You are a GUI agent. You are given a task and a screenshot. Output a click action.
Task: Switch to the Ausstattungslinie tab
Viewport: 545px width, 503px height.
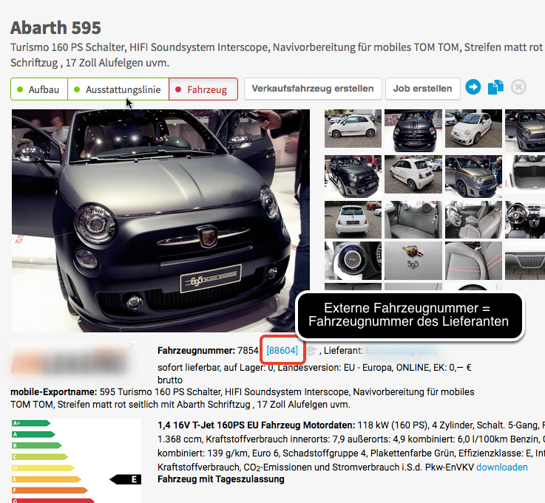coord(118,89)
